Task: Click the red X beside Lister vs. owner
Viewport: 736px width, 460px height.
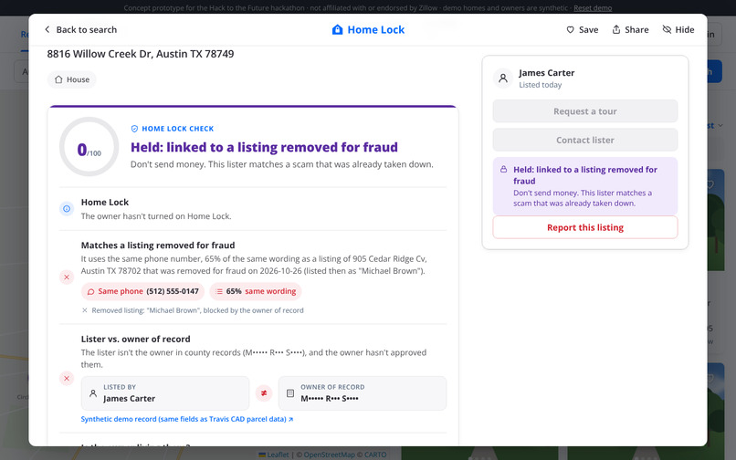Action: [x=67, y=379]
